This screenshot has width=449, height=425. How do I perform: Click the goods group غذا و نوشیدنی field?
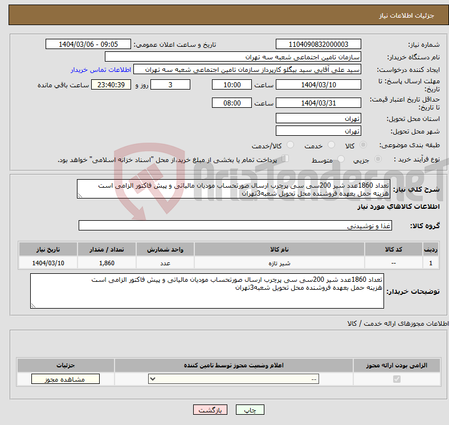[x=235, y=225]
